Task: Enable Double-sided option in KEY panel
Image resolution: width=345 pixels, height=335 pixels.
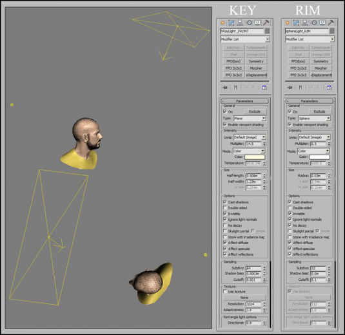Action: click(x=225, y=207)
